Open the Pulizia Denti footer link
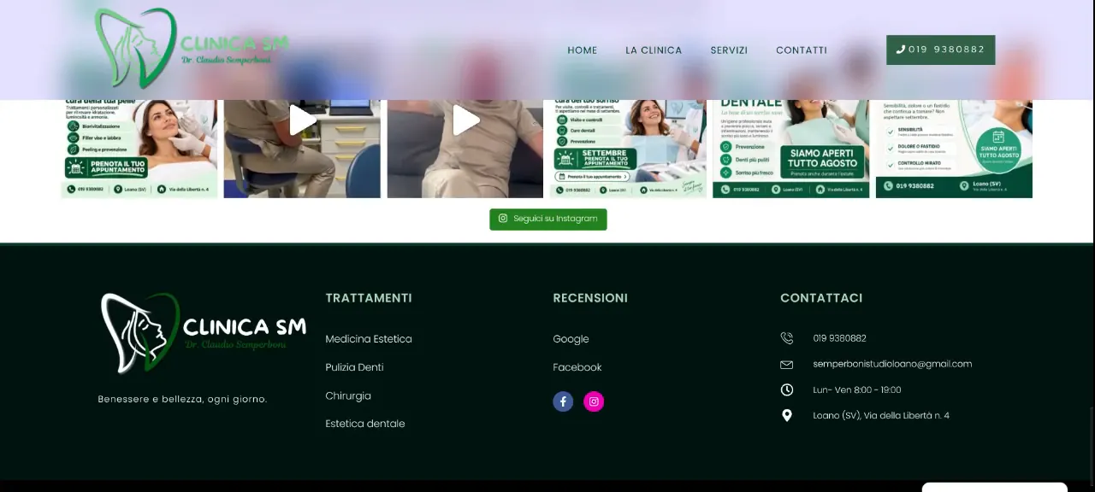 [354, 367]
